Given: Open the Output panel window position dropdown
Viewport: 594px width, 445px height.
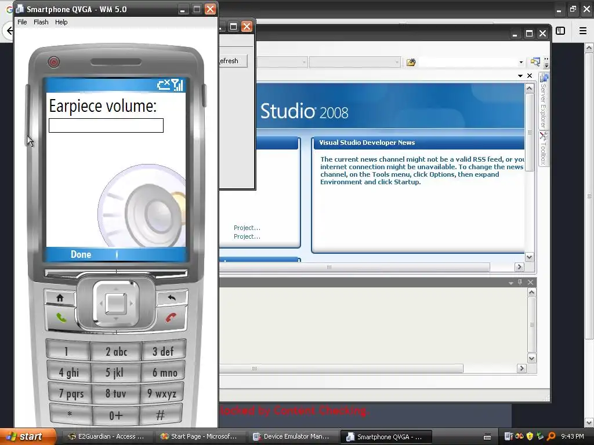Looking at the screenshot, I should tap(510, 283).
